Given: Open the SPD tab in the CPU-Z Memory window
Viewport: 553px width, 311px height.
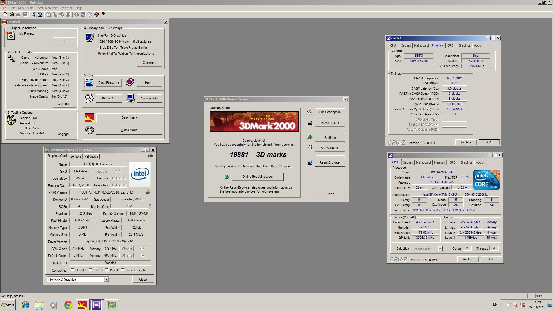Looking at the screenshot, I should [x=450, y=45].
